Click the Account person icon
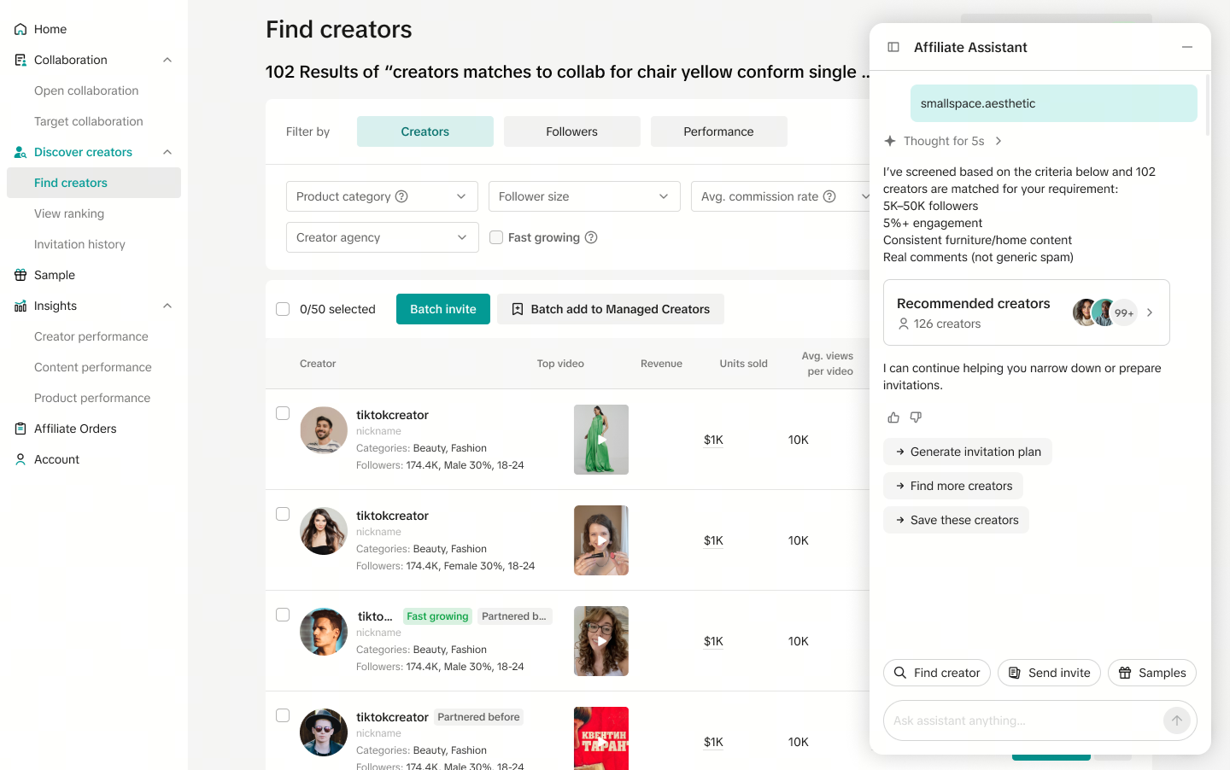Viewport: 1230px width, 770px height. coord(20,459)
